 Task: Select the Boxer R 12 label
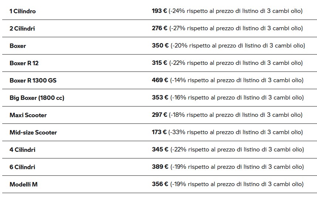coord(24,63)
